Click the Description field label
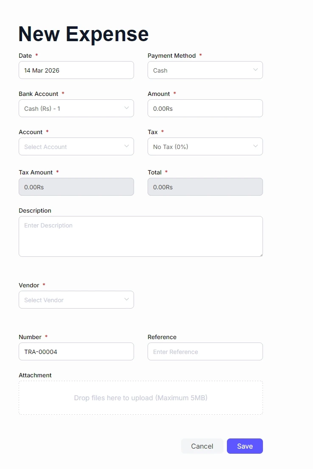313x469 pixels. pos(35,211)
